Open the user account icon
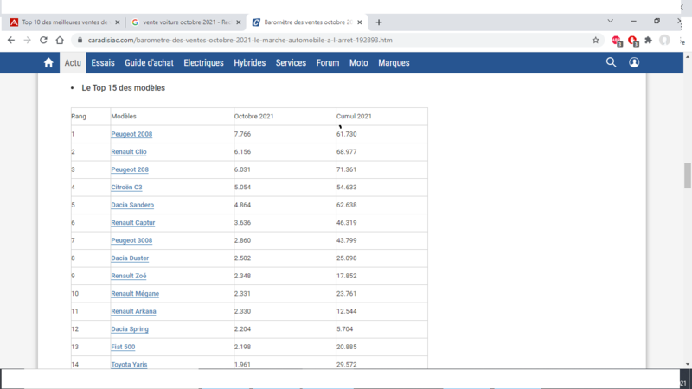The width and height of the screenshot is (692, 389). coord(634,62)
